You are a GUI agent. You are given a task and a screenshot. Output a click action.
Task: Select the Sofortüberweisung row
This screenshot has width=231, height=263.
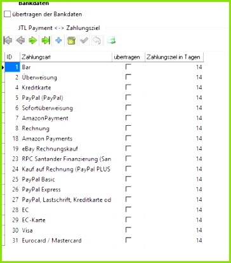point(104,108)
